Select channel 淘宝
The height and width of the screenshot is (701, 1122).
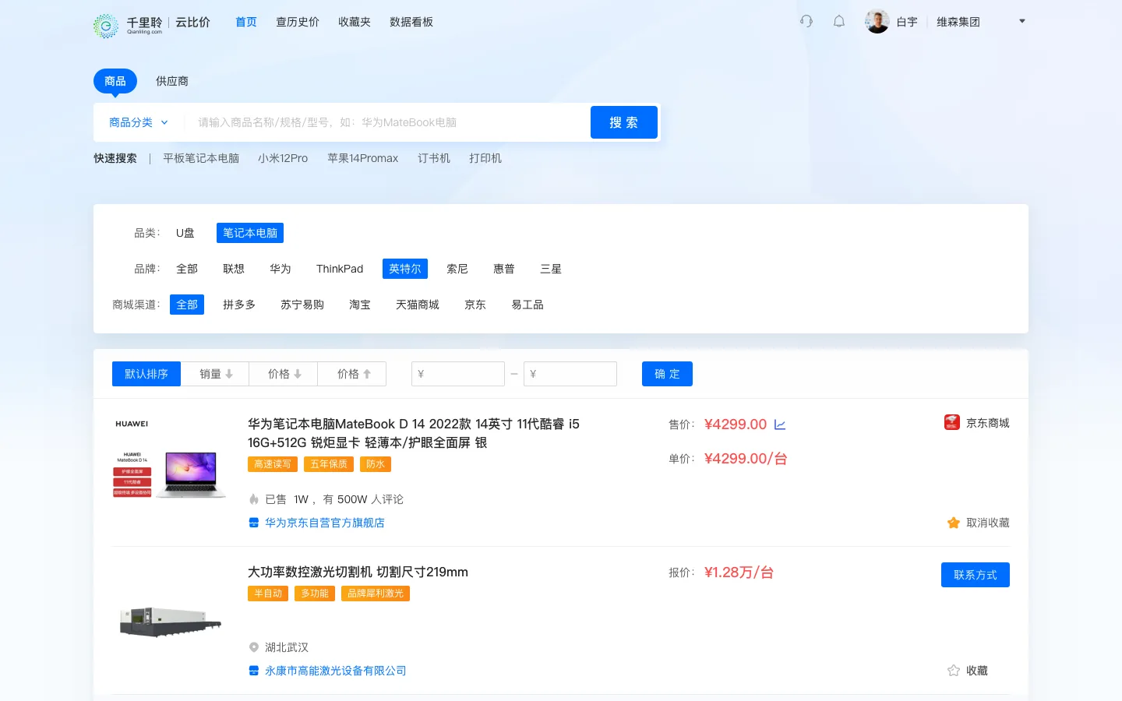[x=360, y=305]
